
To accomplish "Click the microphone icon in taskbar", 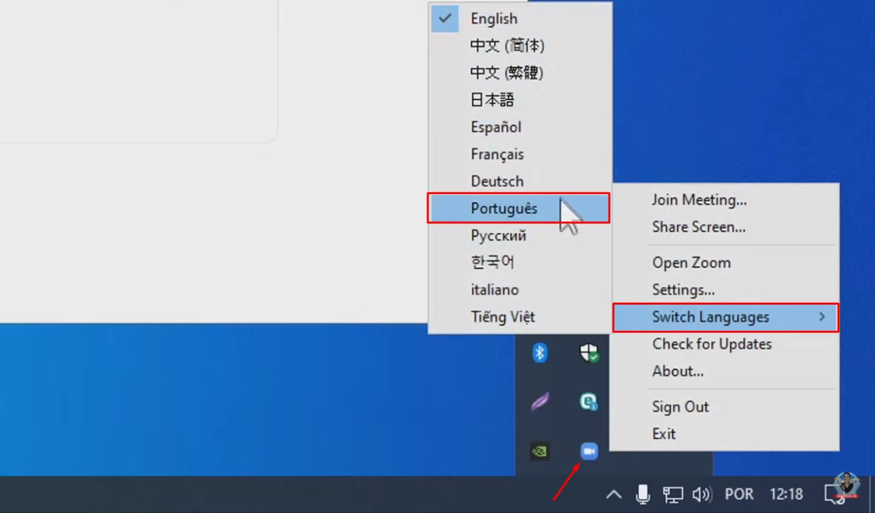I will pos(643,494).
